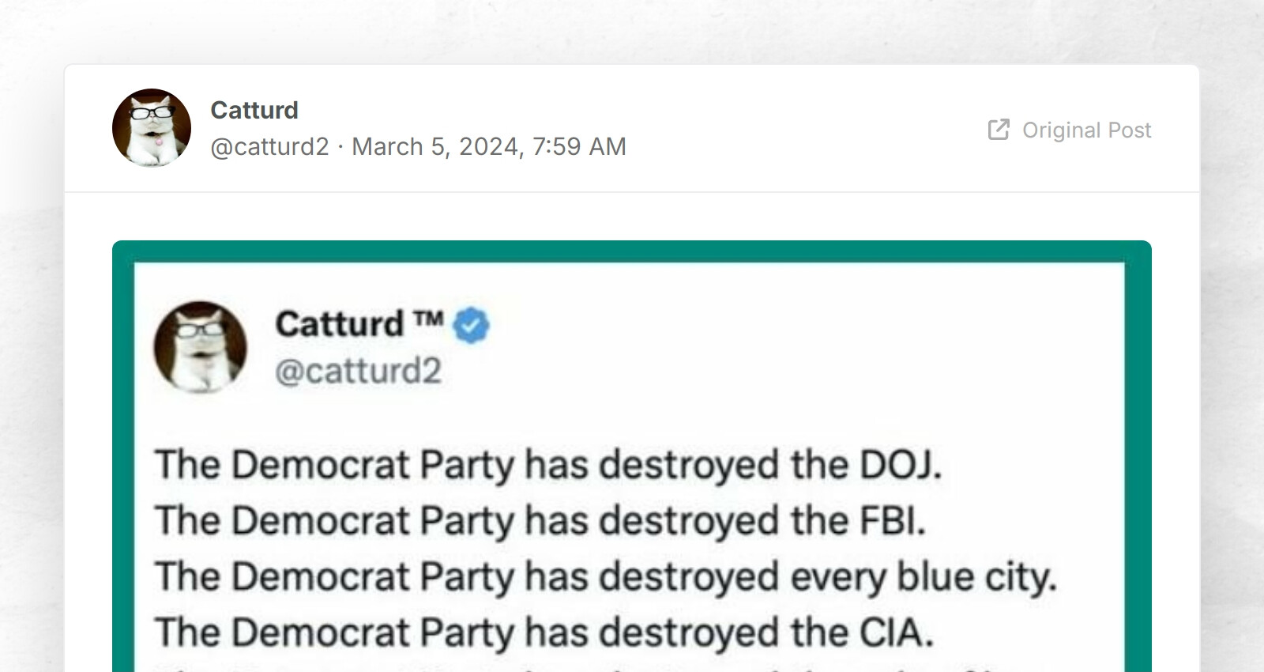Select the line about the DOJ
This screenshot has width=1264, height=672.
click(545, 465)
